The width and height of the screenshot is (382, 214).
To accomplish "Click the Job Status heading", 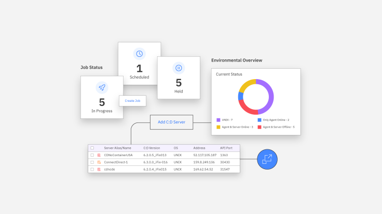I will coord(91,67).
